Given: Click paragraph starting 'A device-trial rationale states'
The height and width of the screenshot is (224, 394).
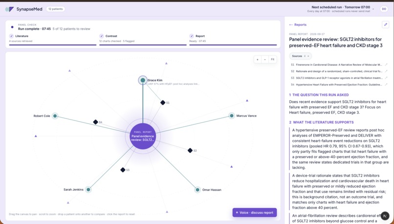Looking at the screenshot, I should [x=340, y=192].
